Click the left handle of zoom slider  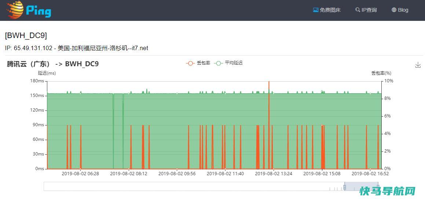345,187
